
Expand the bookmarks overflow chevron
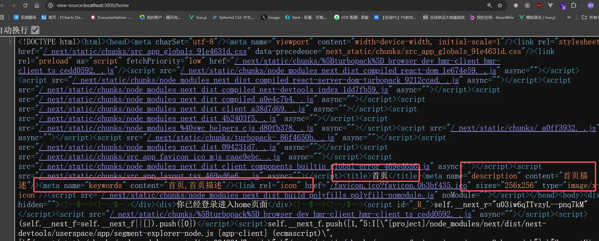click(569, 17)
